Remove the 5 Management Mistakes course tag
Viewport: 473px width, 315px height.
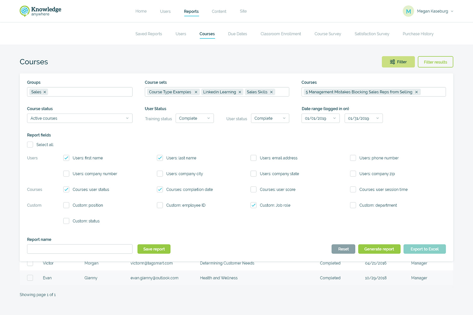click(x=416, y=92)
